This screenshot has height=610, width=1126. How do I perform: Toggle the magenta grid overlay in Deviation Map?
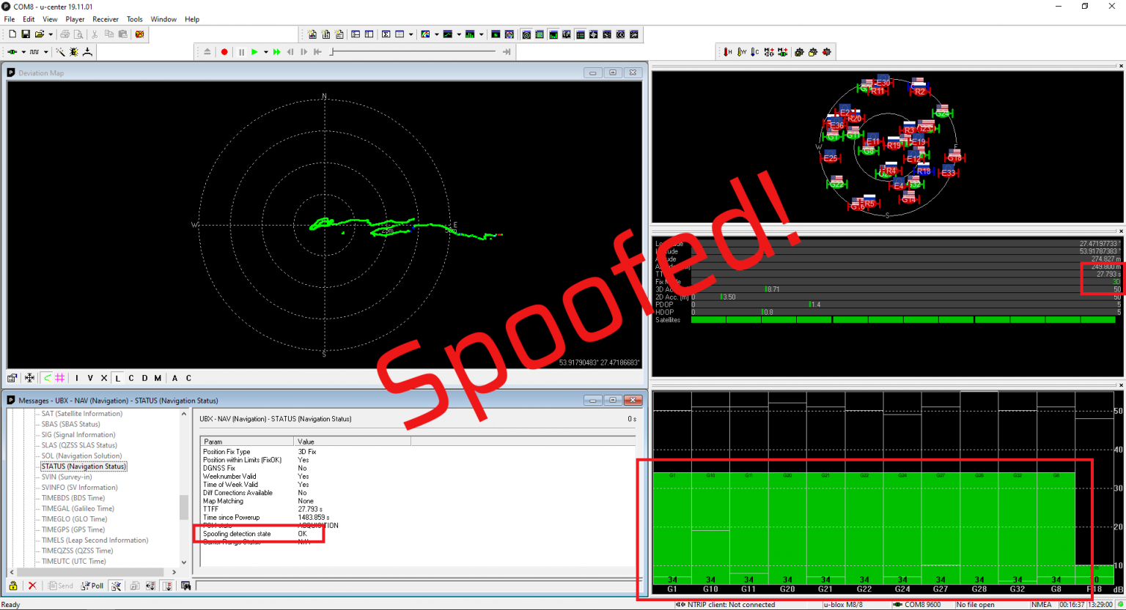[59, 378]
